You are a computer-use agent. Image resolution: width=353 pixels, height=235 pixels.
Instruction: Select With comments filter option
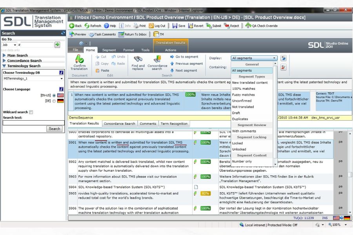point(252,131)
